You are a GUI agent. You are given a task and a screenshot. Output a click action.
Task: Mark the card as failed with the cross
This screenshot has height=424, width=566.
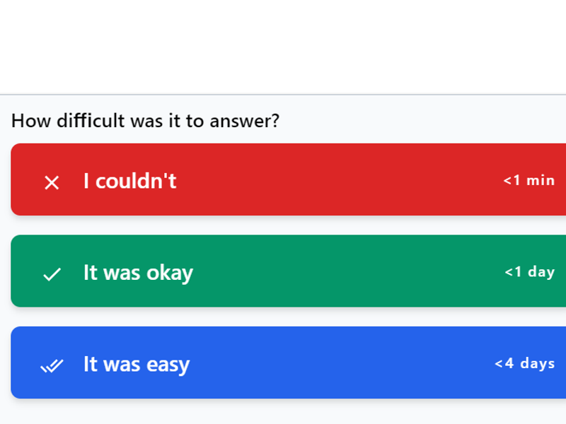(52, 182)
